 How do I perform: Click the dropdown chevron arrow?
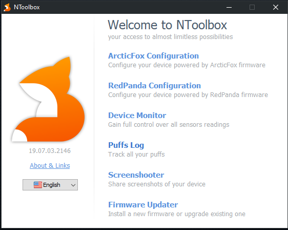pyautogui.click(x=73, y=185)
